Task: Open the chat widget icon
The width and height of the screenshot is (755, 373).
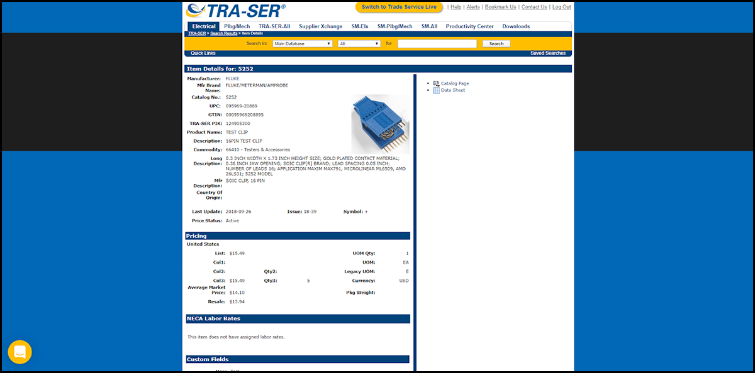Action: (20, 352)
